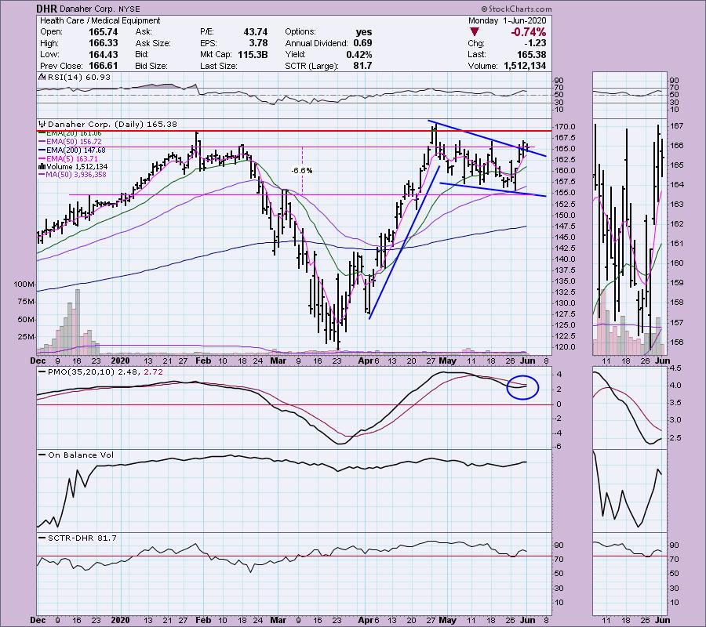Image resolution: width=706 pixels, height=627 pixels.
Task: Click the Health Care / Medical Equipment label
Action: (100, 20)
